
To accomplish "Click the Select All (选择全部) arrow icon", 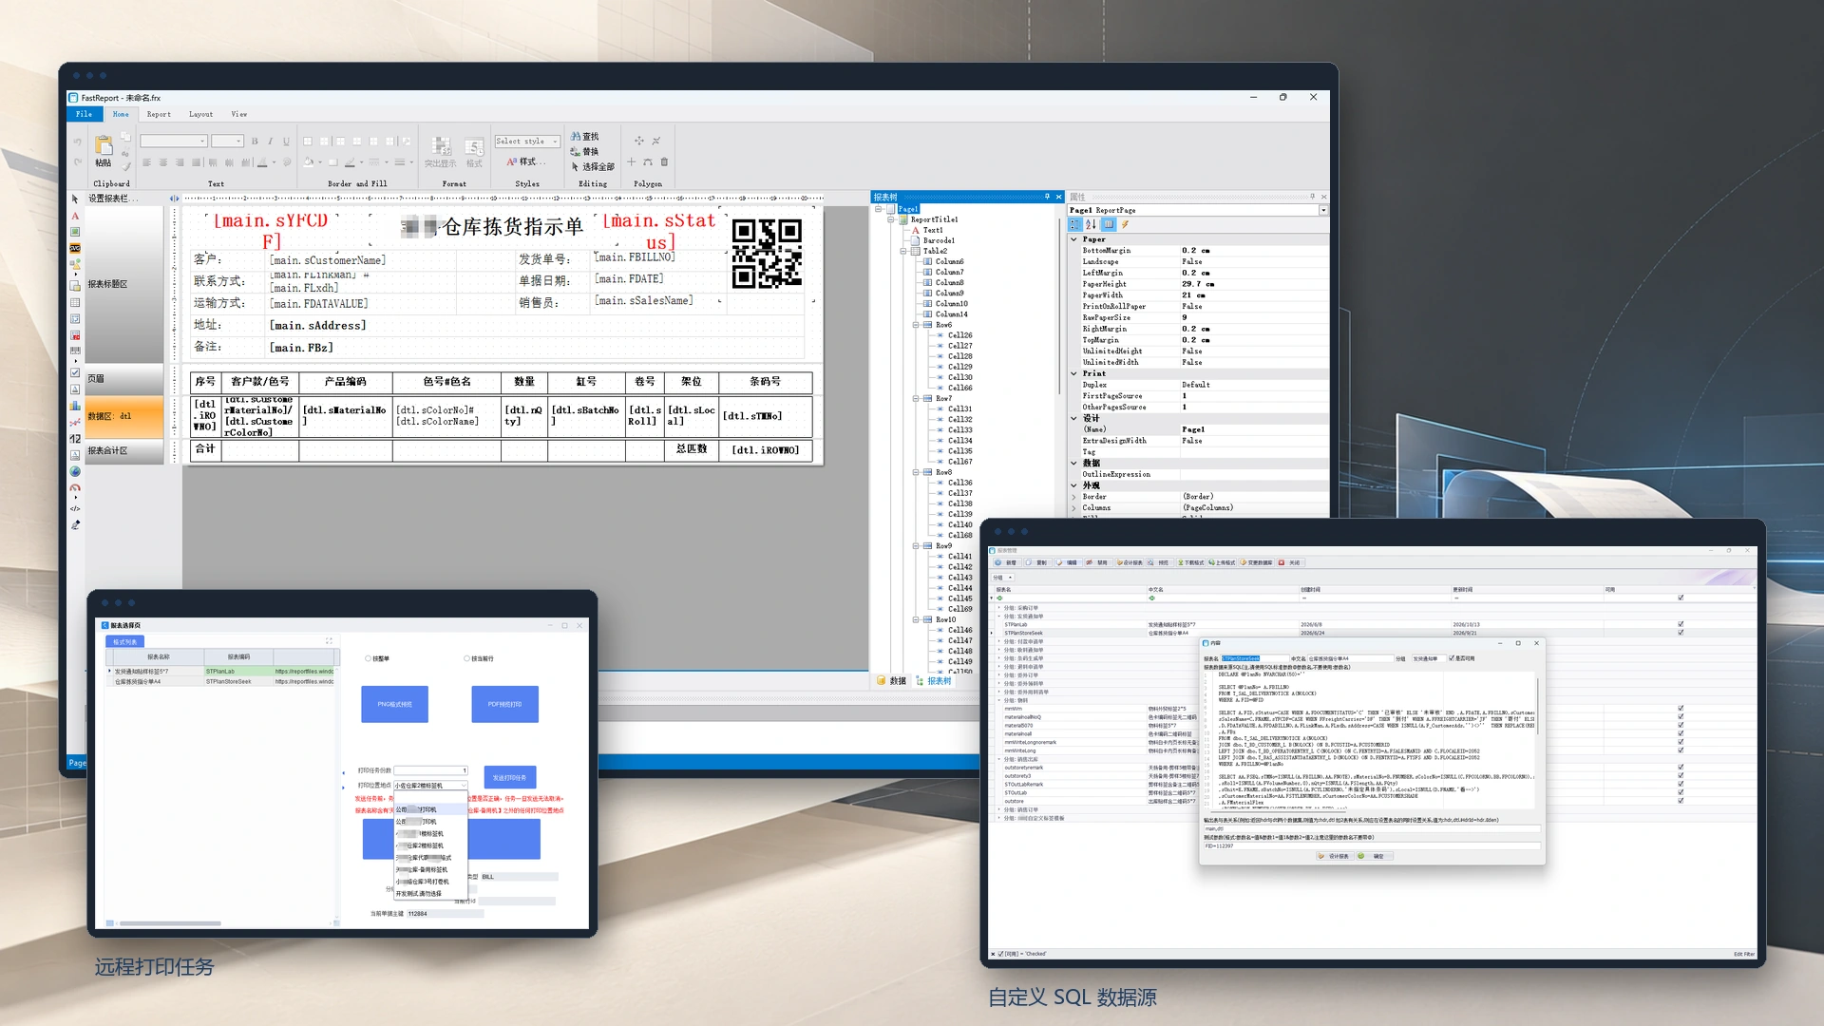I will (x=576, y=167).
